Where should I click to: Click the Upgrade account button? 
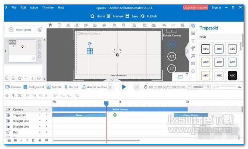pos(195,8)
